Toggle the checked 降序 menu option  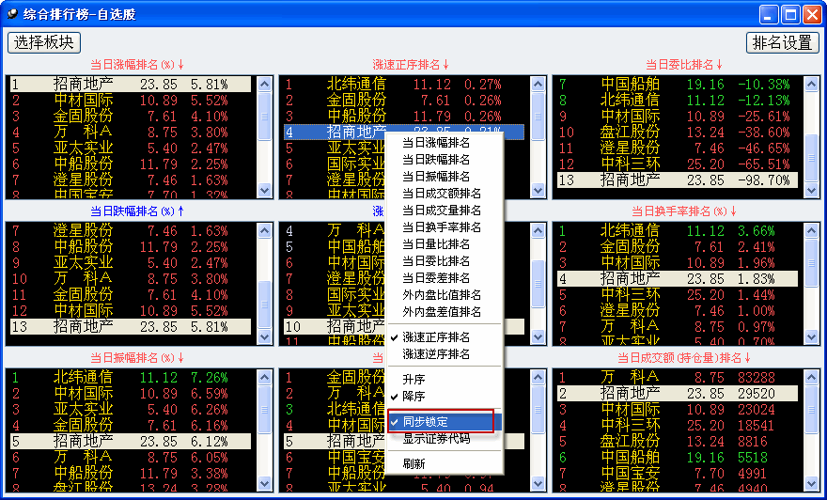coord(413,397)
